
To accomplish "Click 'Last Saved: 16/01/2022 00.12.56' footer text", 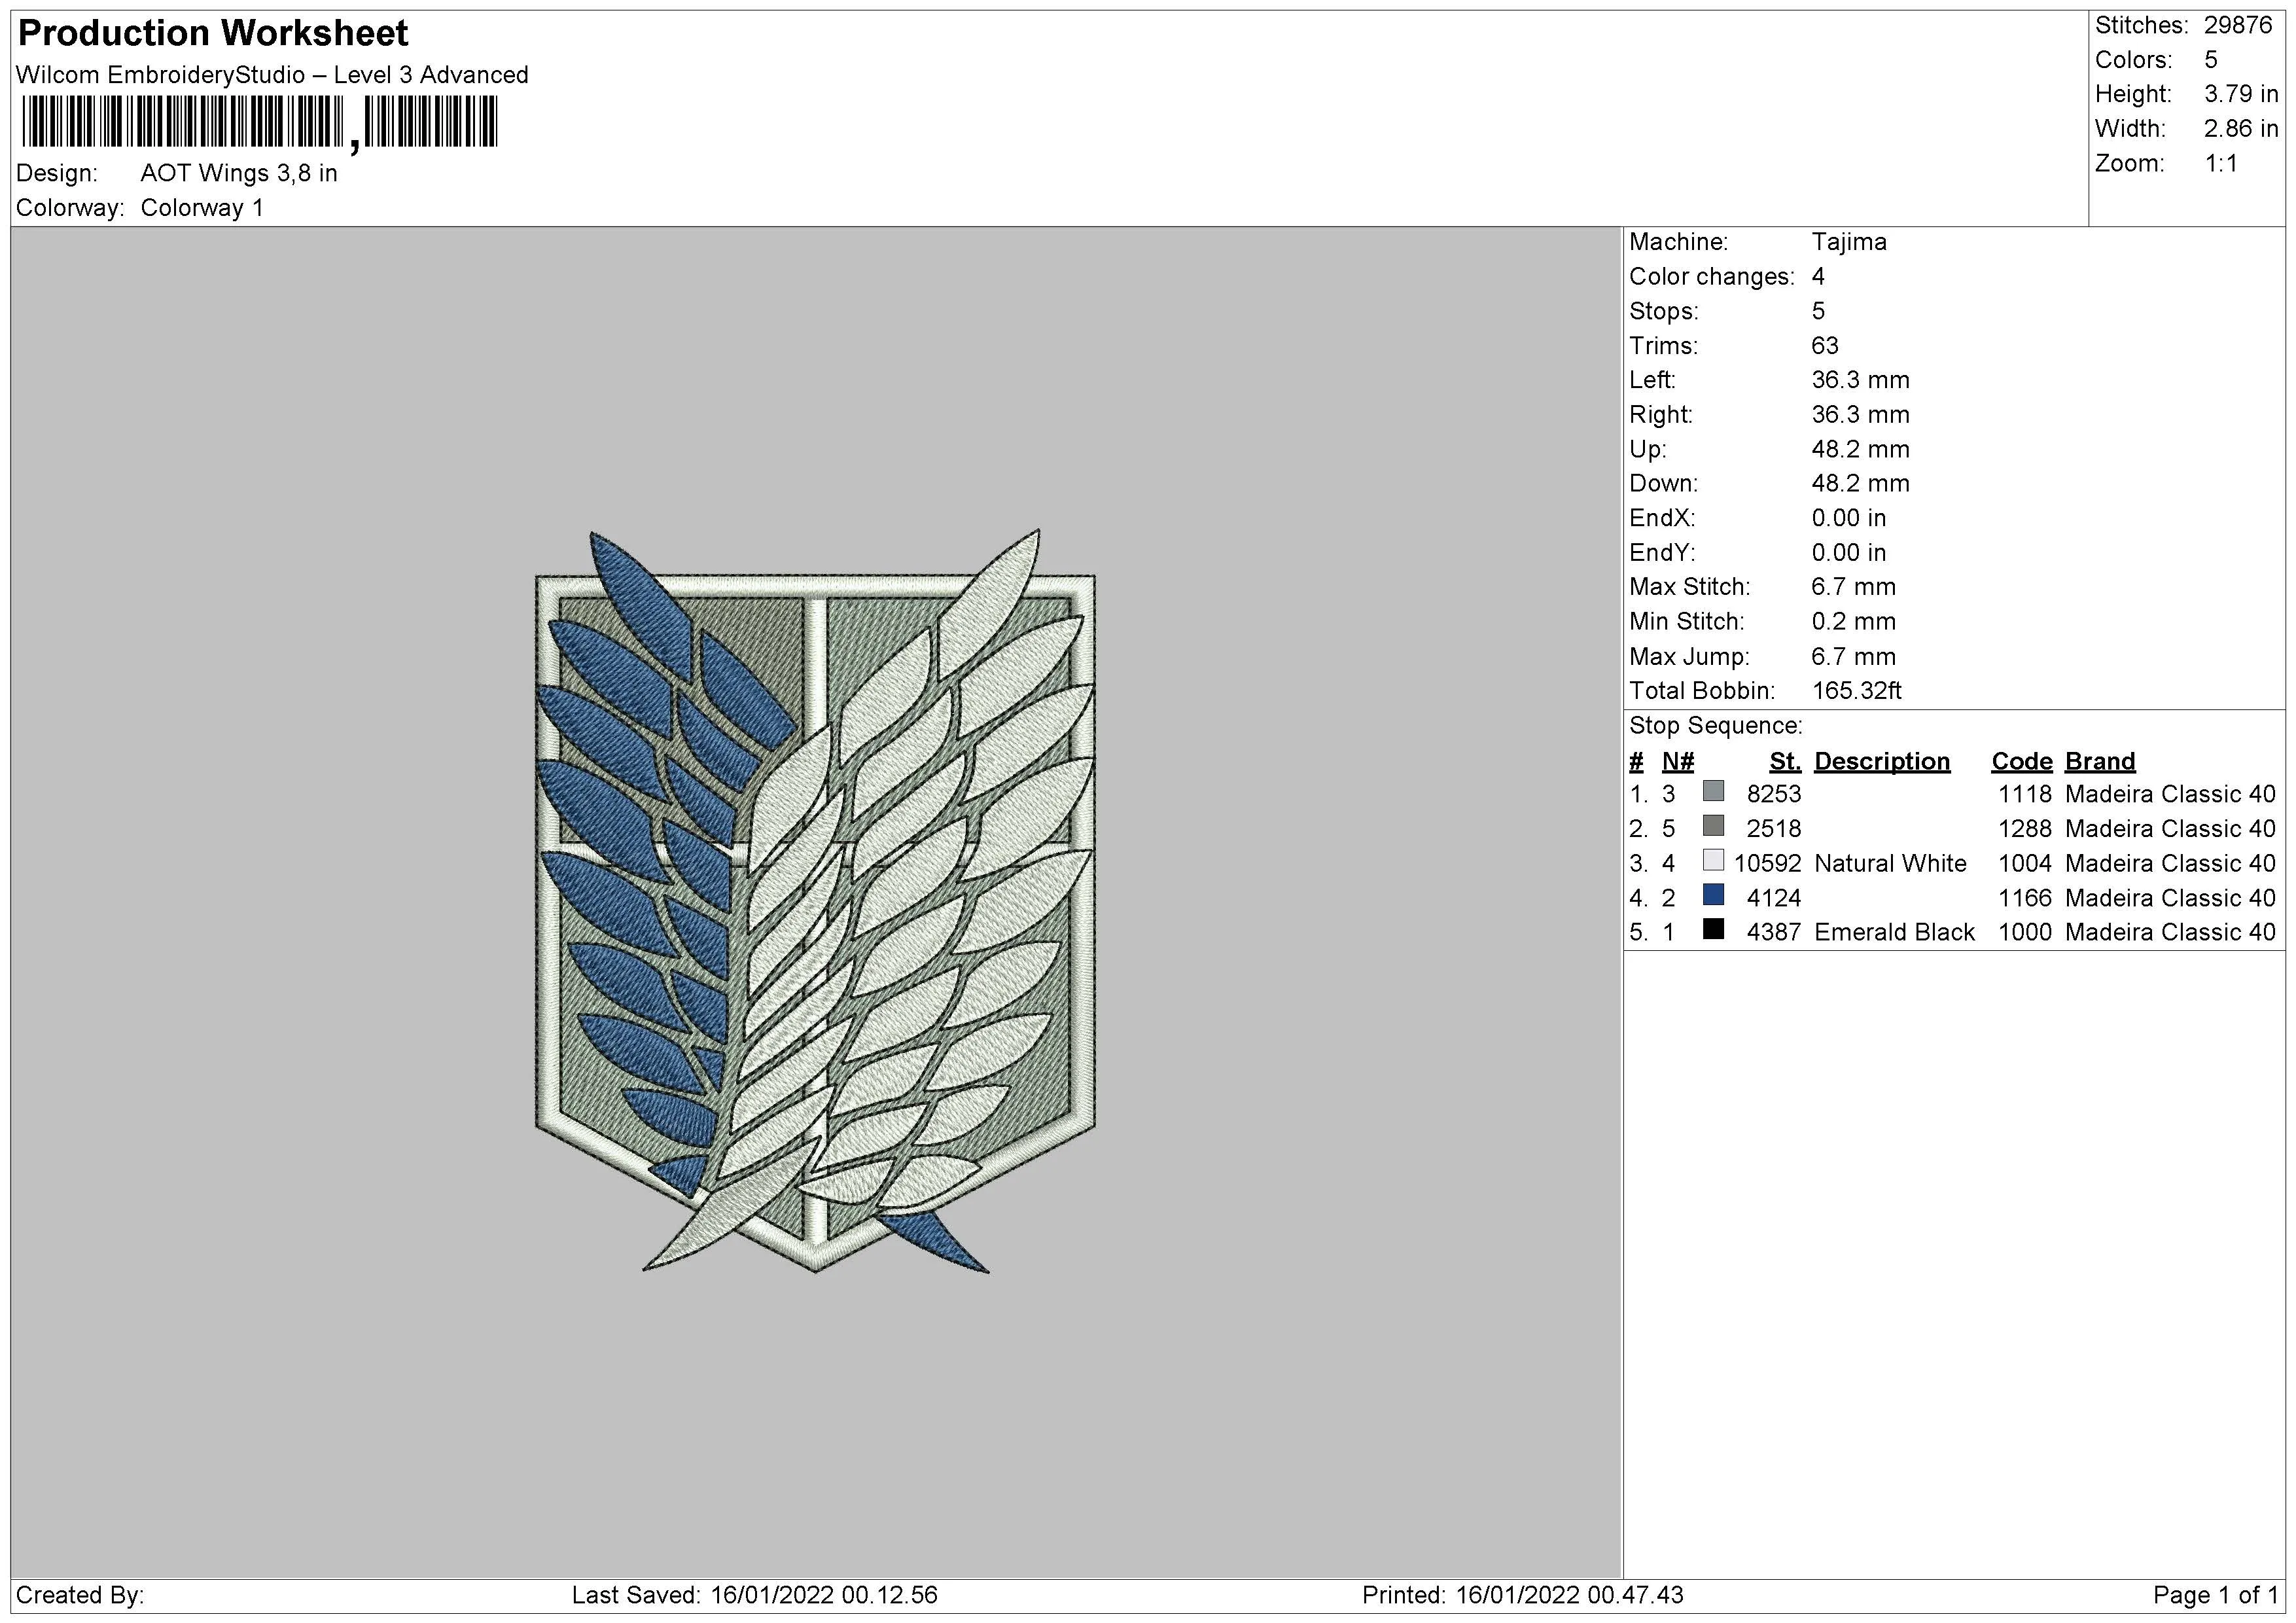I will (x=755, y=1595).
